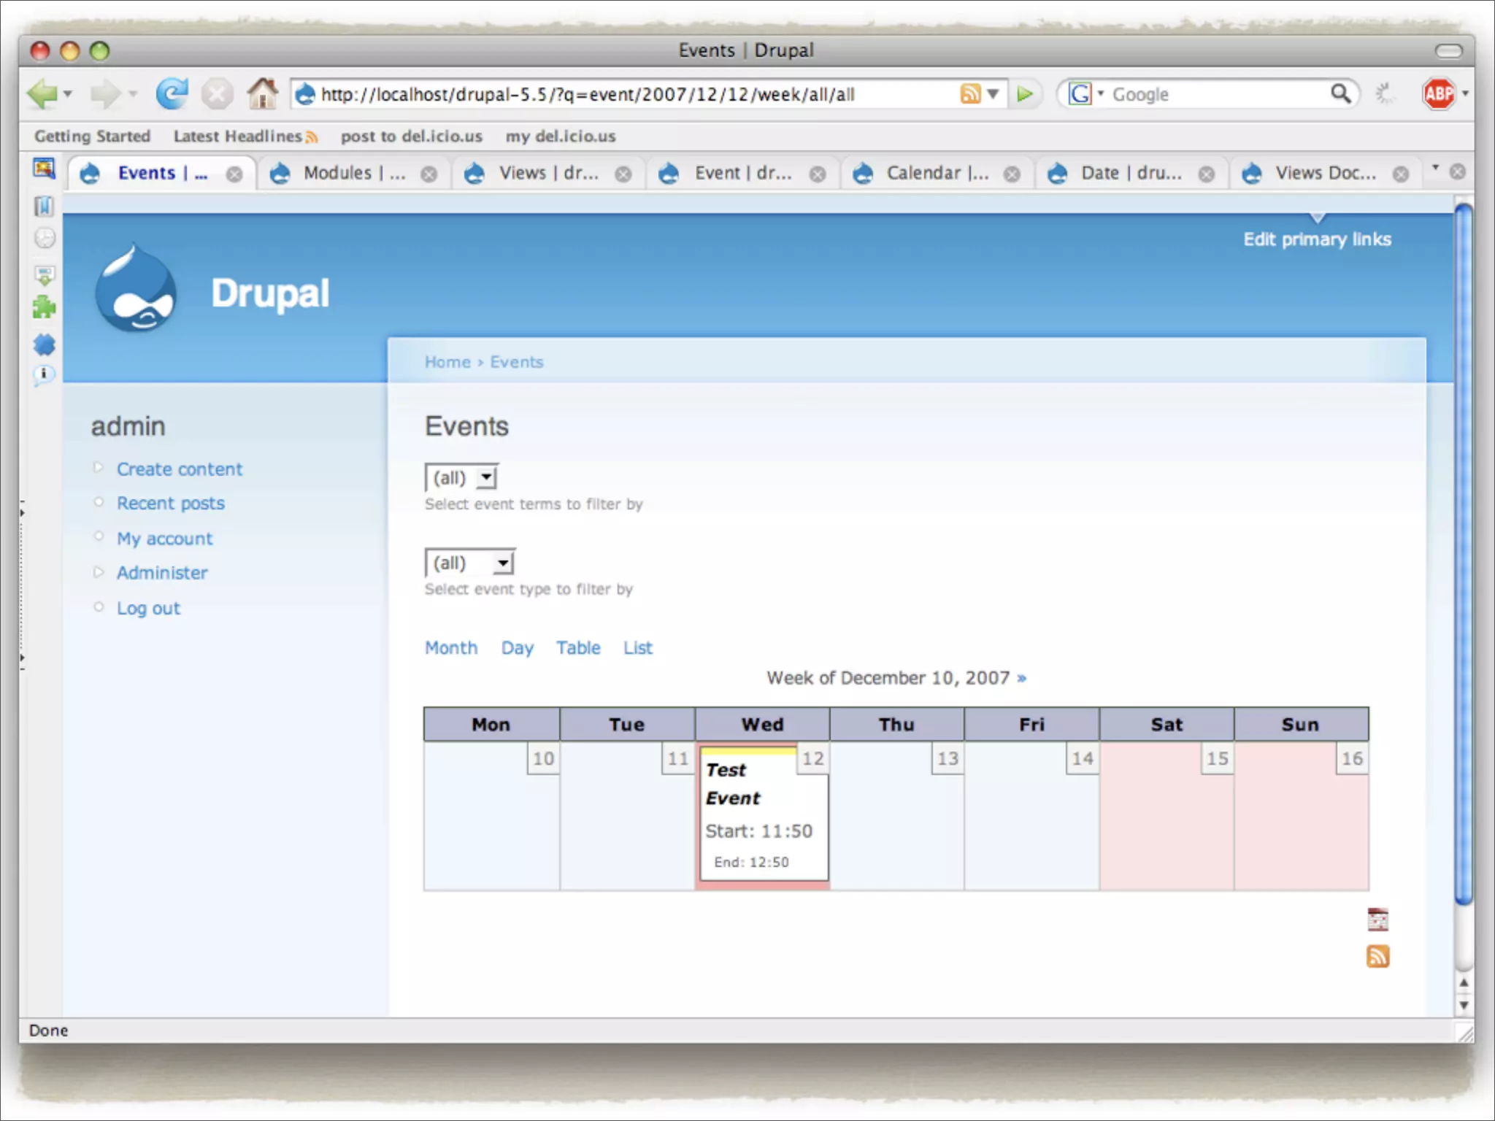Go to next week arrow link

[x=1022, y=678]
